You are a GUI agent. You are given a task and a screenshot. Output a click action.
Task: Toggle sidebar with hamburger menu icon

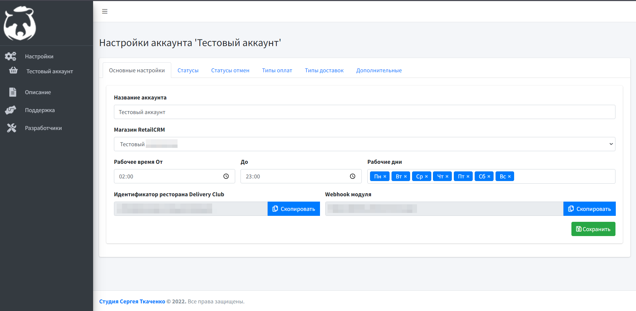click(105, 12)
